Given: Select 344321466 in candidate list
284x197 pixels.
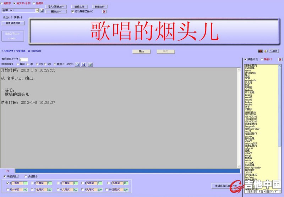Looking at the screenshot, I should (250, 73).
